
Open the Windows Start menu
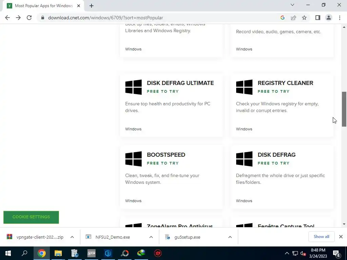click(x=8, y=253)
